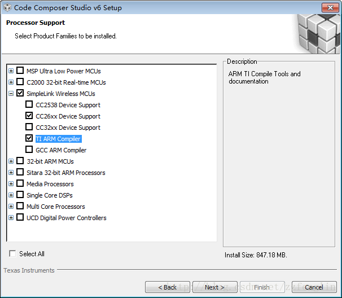Uncheck the TI ARM Compiler checkbox

tap(29, 138)
